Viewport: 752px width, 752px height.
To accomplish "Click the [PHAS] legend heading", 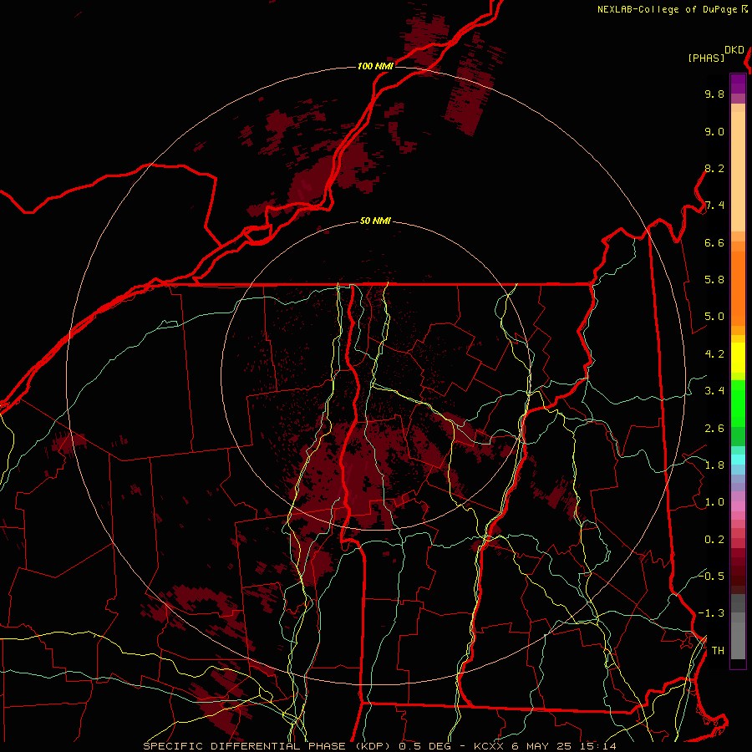I will [x=706, y=58].
